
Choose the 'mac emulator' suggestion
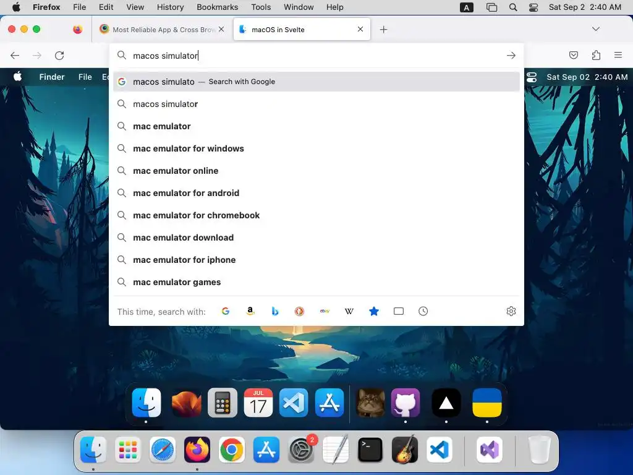pyautogui.click(x=316, y=126)
